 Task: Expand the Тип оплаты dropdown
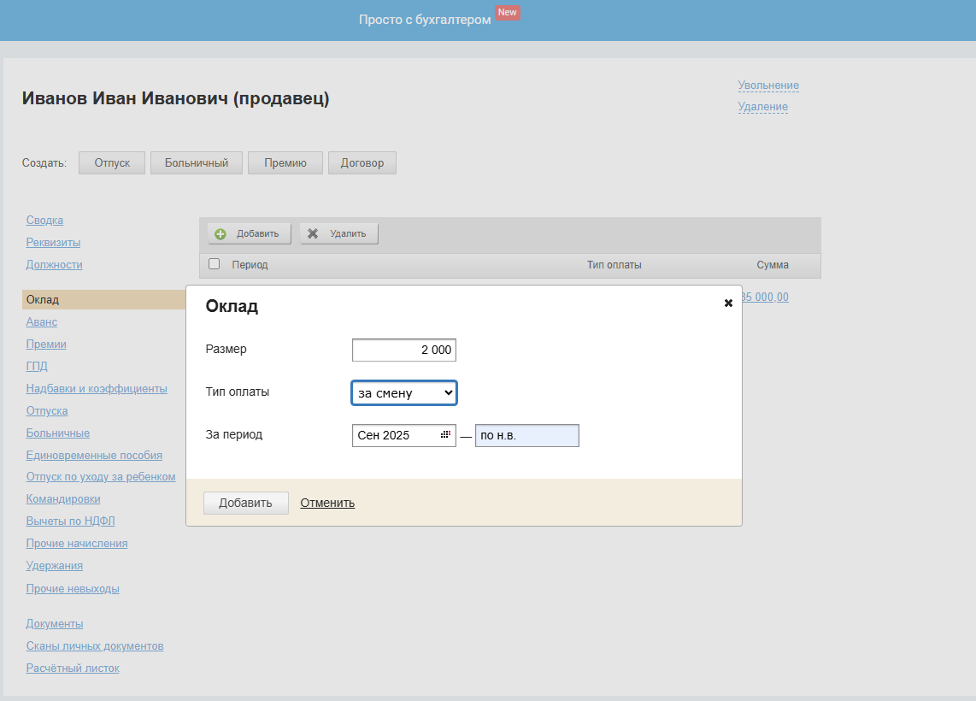pyautogui.click(x=403, y=393)
